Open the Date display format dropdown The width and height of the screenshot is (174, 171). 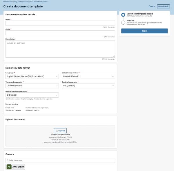(x=88, y=77)
